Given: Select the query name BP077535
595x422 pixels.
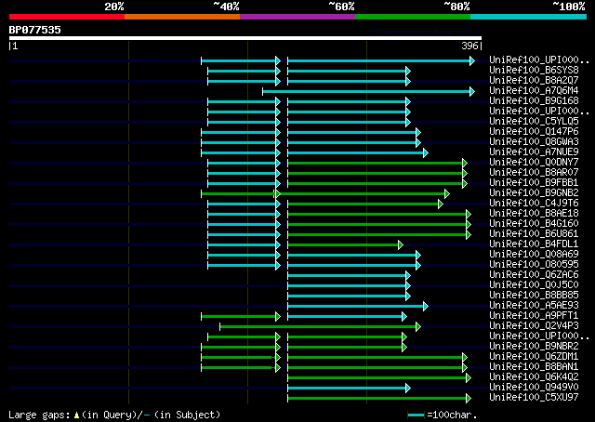Looking at the screenshot, I should [x=35, y=30].
